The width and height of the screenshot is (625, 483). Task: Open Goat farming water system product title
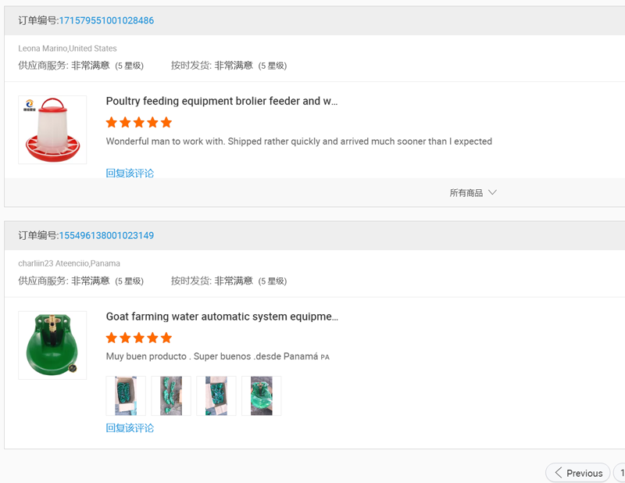[222, 317]
